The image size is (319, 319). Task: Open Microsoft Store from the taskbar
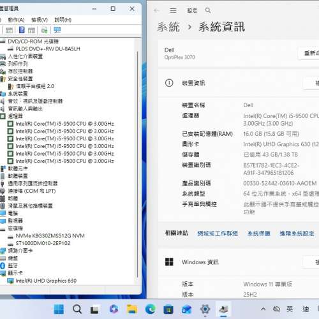(168, 309)
